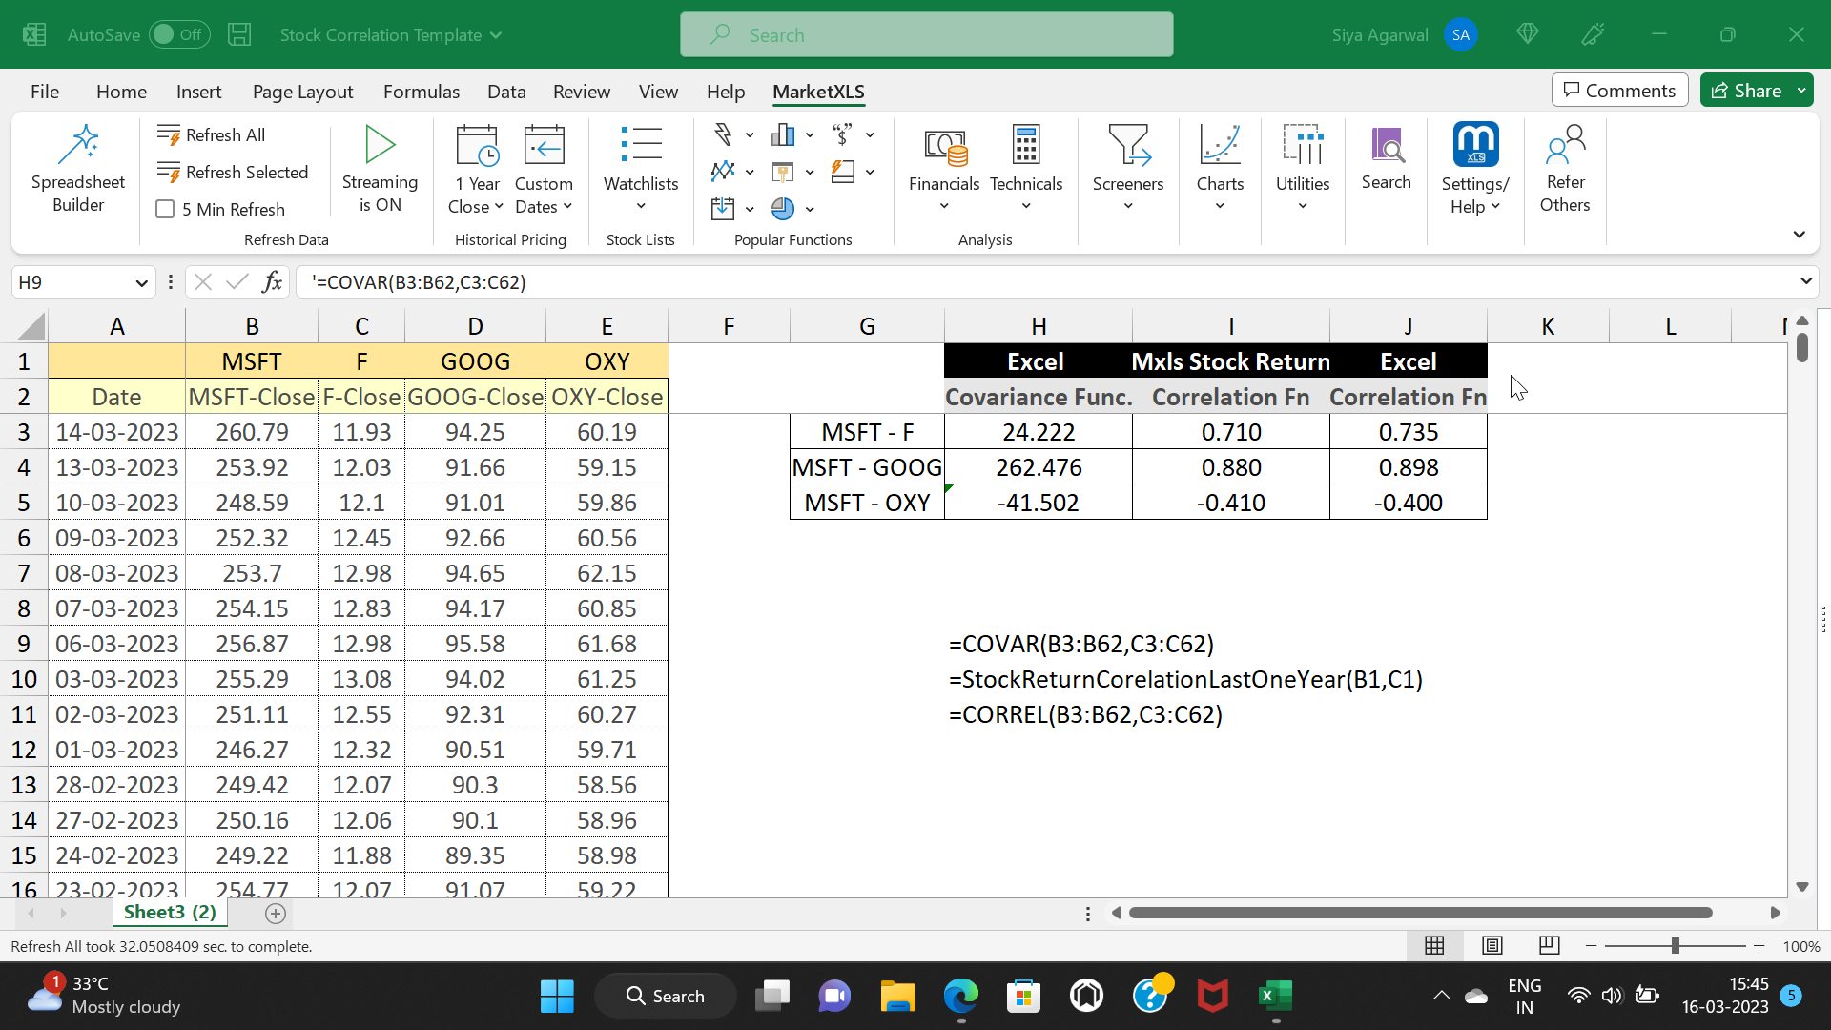This screenshot has height=1030, width=1831.
Task: Click the zoom out minus button
Action: 1591,946
